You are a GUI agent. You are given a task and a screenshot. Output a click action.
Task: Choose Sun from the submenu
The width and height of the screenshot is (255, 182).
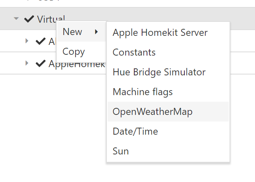(168, 151)
